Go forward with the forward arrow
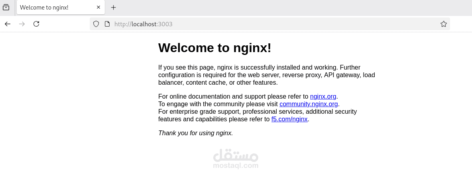This screenshot has height=173, width=472. pos(22,24)
